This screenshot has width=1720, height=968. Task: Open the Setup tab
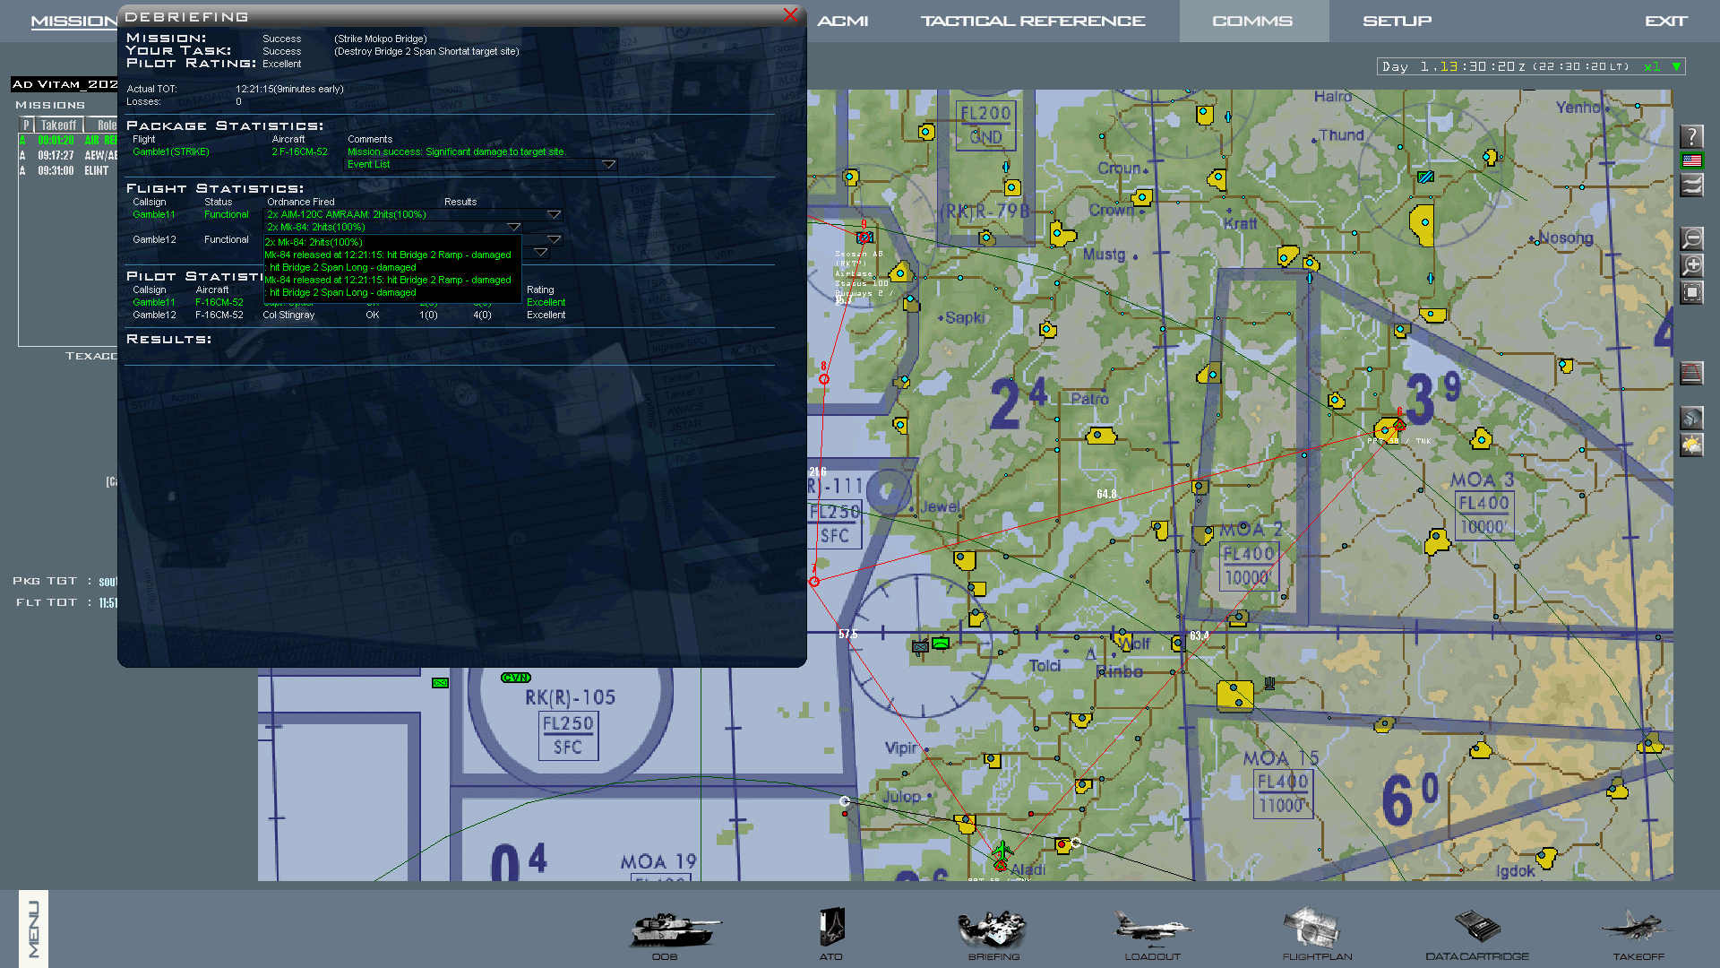pos(1397,21)
